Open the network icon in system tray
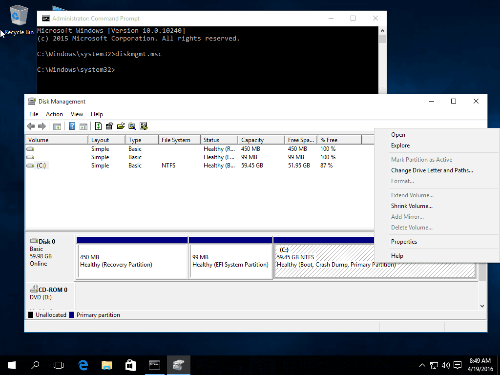500x375 pixels. coord(434,365)
